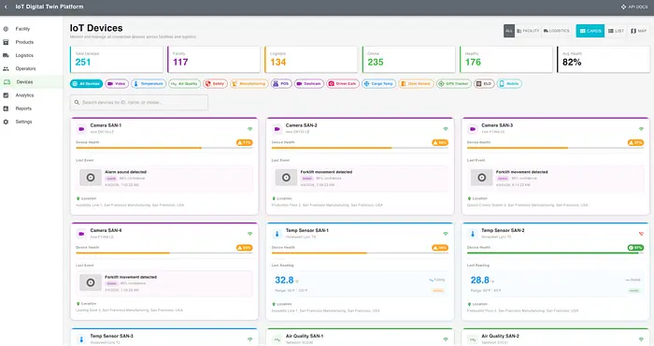Filter by Manufacturing devices
Image resolution: width=654 pixels, height=346 pixels.
(249, 84)
